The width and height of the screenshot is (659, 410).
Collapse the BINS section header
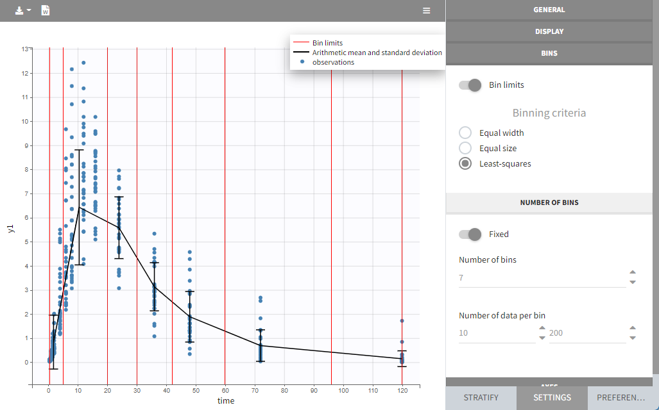point(549,53)
